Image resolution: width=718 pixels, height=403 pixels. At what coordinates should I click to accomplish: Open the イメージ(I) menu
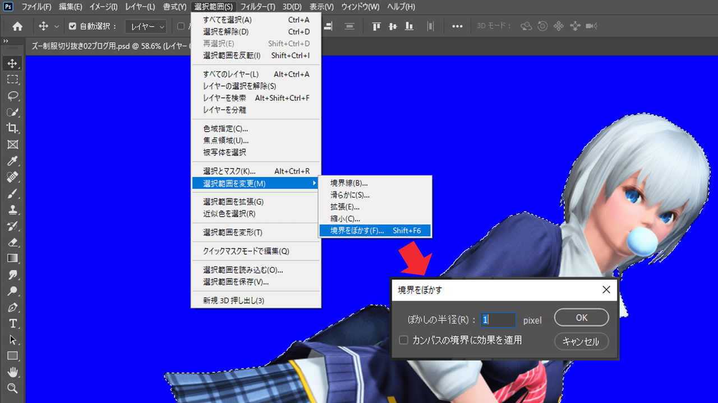[103, 7]
